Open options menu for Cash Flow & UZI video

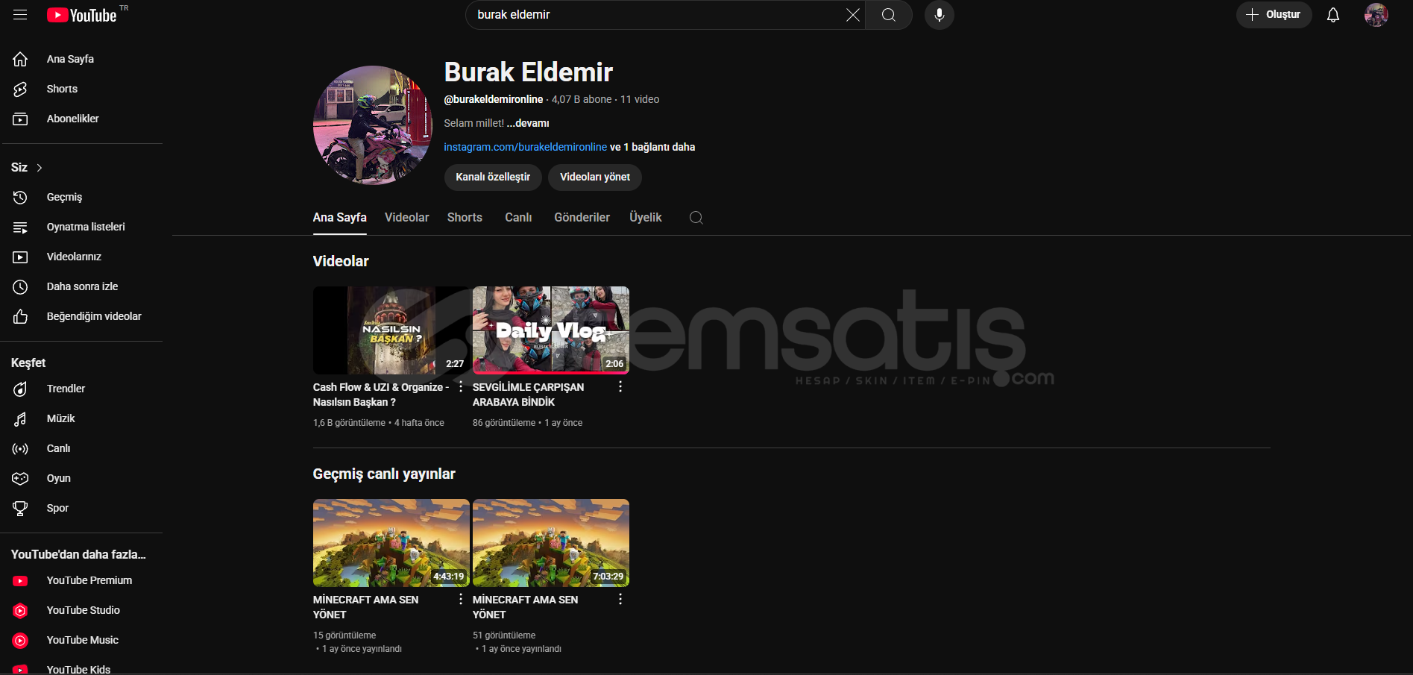click(x=461, y=386)
